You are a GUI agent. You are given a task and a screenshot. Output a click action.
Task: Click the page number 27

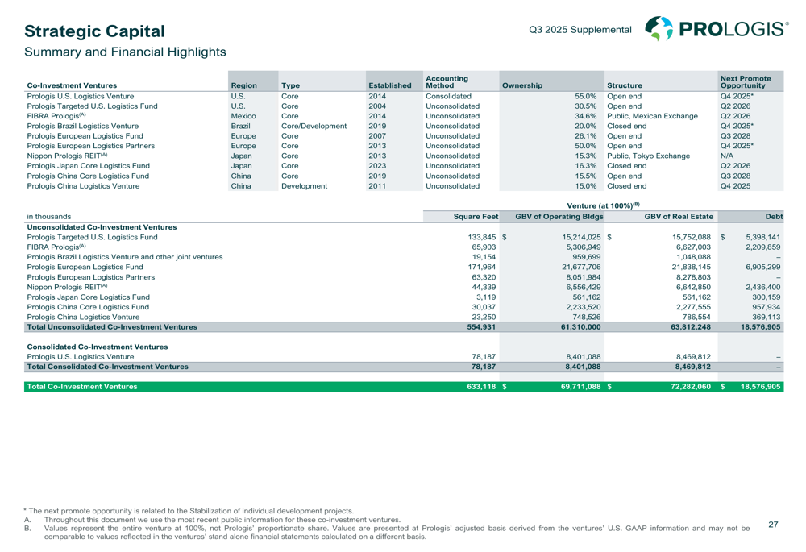pyautogui.click(x=773, y=525)
